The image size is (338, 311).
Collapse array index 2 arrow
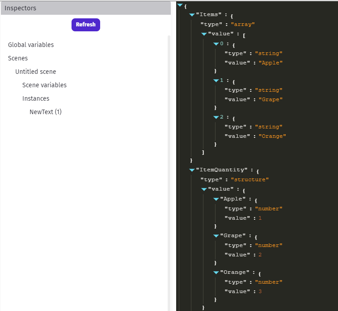[216, 117]
